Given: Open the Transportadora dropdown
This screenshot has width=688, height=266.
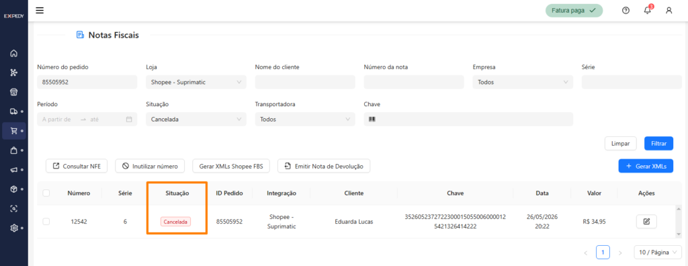Looking at the screenshot, I should coord(305,120).
